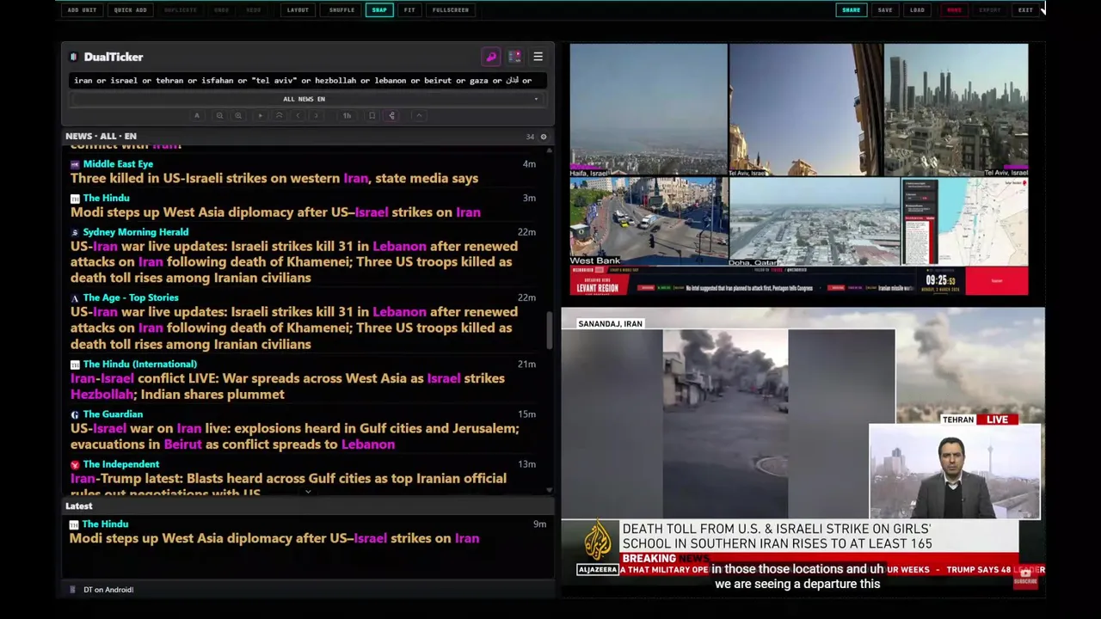This screenshot has height=619, width=1101.
Task: Toggle the SHUFFLE button
Action: click(x=341, y=10)
